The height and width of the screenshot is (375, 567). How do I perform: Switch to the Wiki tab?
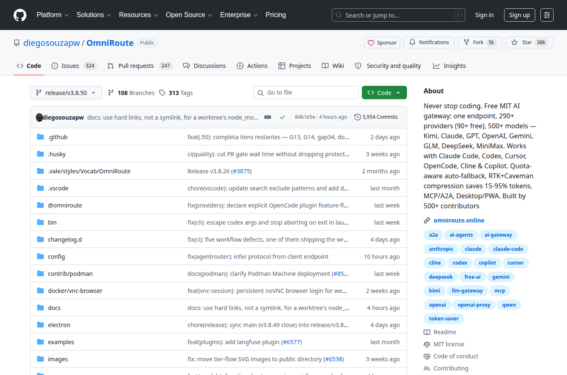click(x=333, y=66)
